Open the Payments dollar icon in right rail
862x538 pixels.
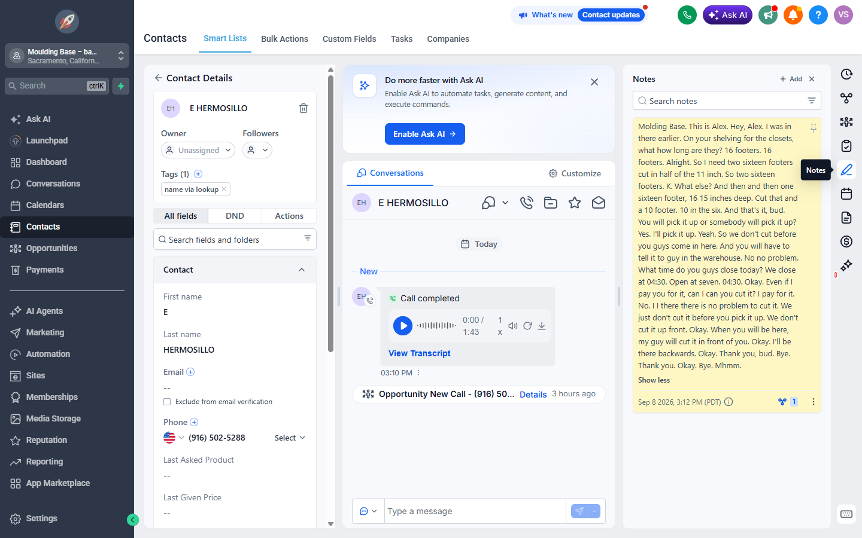(x=846, y=242)
